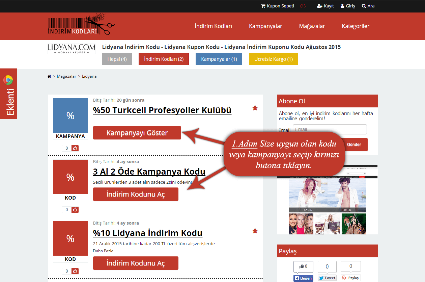Screen dimensions: 425x282
Task: Click İndirim Kodunu Aç for %10 Lidyana
Action: [136, 263]
